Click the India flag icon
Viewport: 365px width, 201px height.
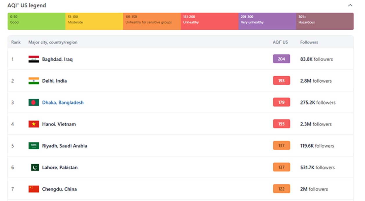(x=34, y=81)
